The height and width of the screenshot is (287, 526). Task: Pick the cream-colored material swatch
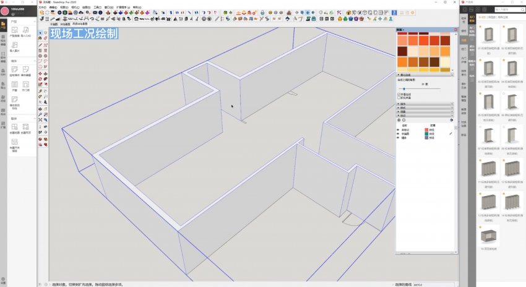click(x=445, y=62)
